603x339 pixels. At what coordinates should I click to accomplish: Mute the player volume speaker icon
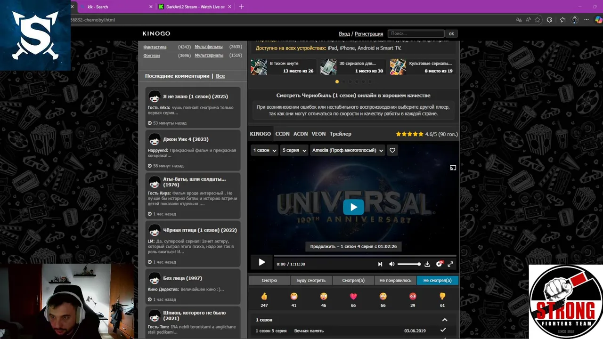[391, 264]
